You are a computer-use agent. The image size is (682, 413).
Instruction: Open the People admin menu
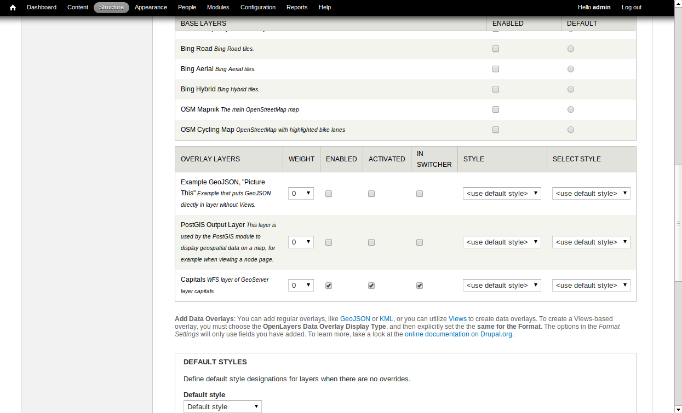tap(187, 7)
